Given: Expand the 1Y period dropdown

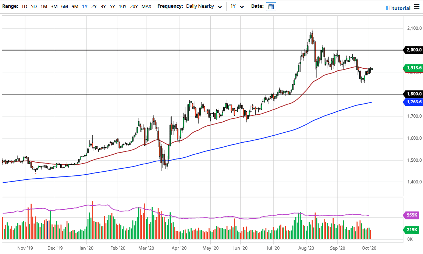Looking at the screenshot, I should (237, 7).
